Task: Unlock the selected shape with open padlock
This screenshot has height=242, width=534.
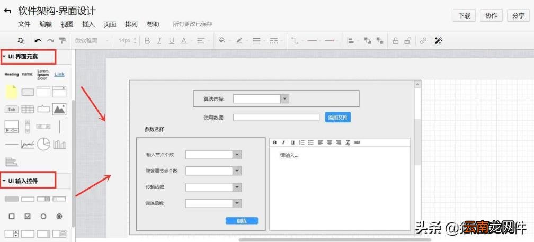Action: click(x=407, y=41)
